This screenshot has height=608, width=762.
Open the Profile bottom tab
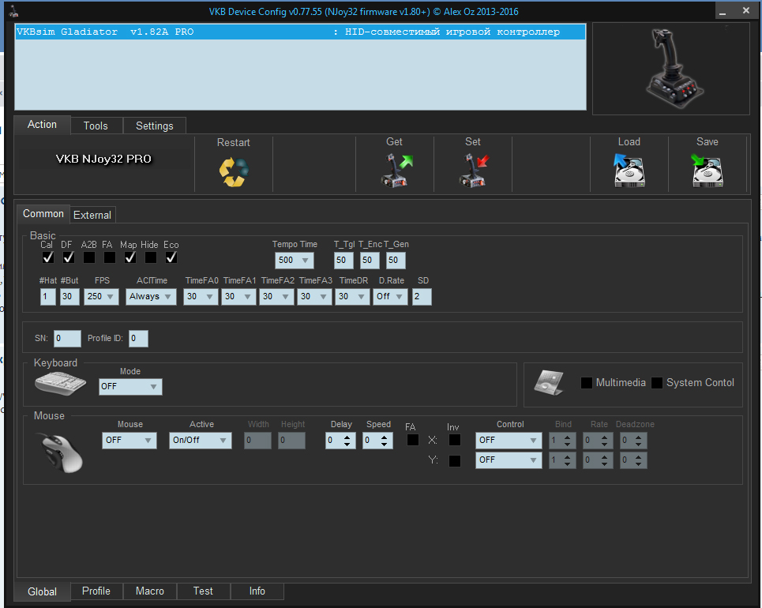pyautogui.click(x=96, y=591)
